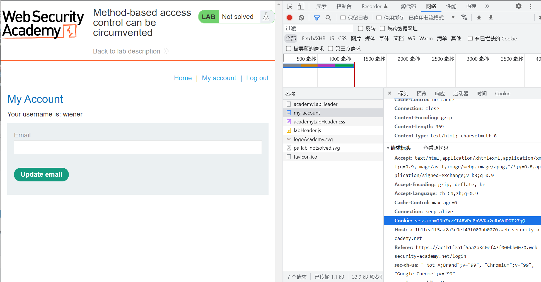Filter requests by CSS type
This screenshot has height=282, width=541.
click(342, 38)
